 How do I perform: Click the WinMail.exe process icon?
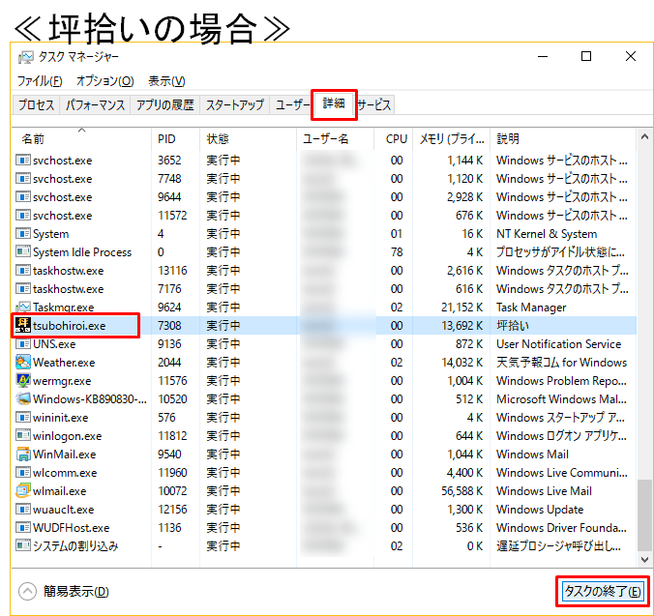point(23,454)
